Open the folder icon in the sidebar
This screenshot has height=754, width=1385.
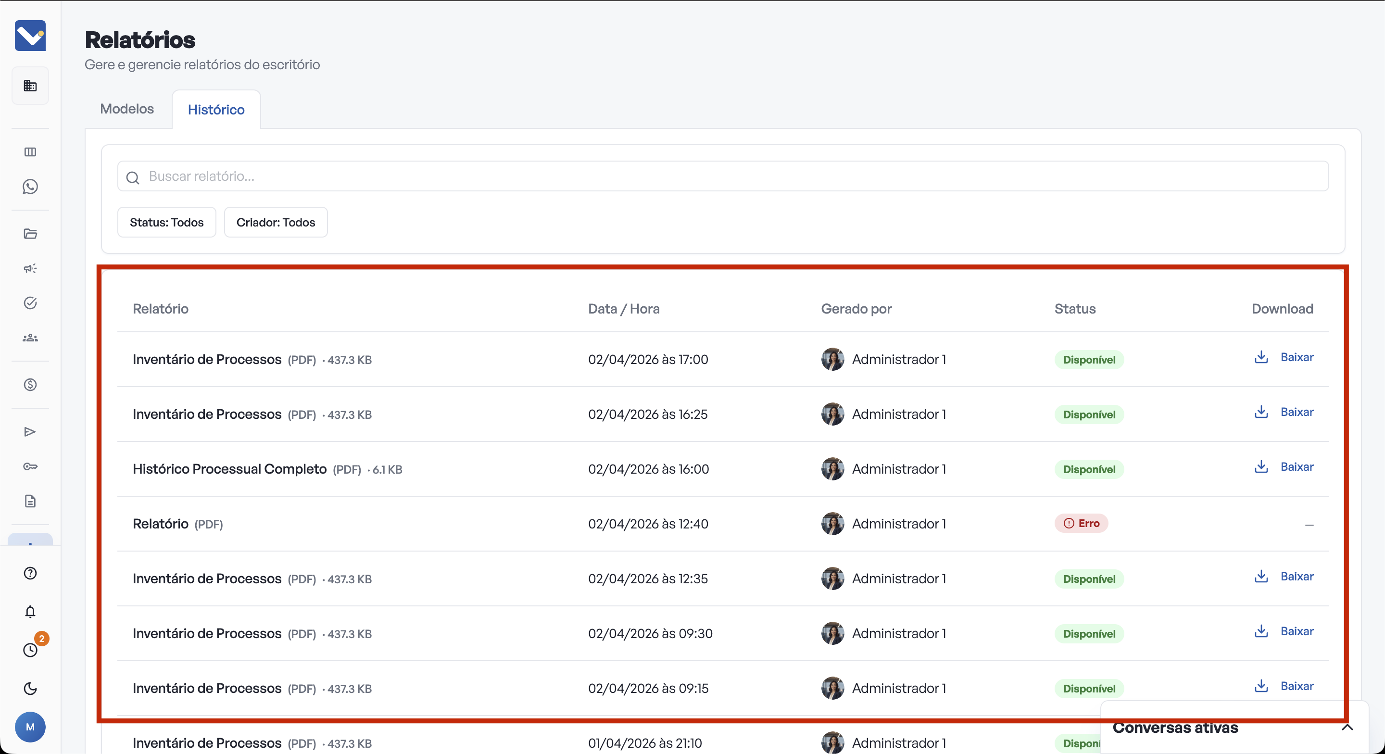coord(30,233)
